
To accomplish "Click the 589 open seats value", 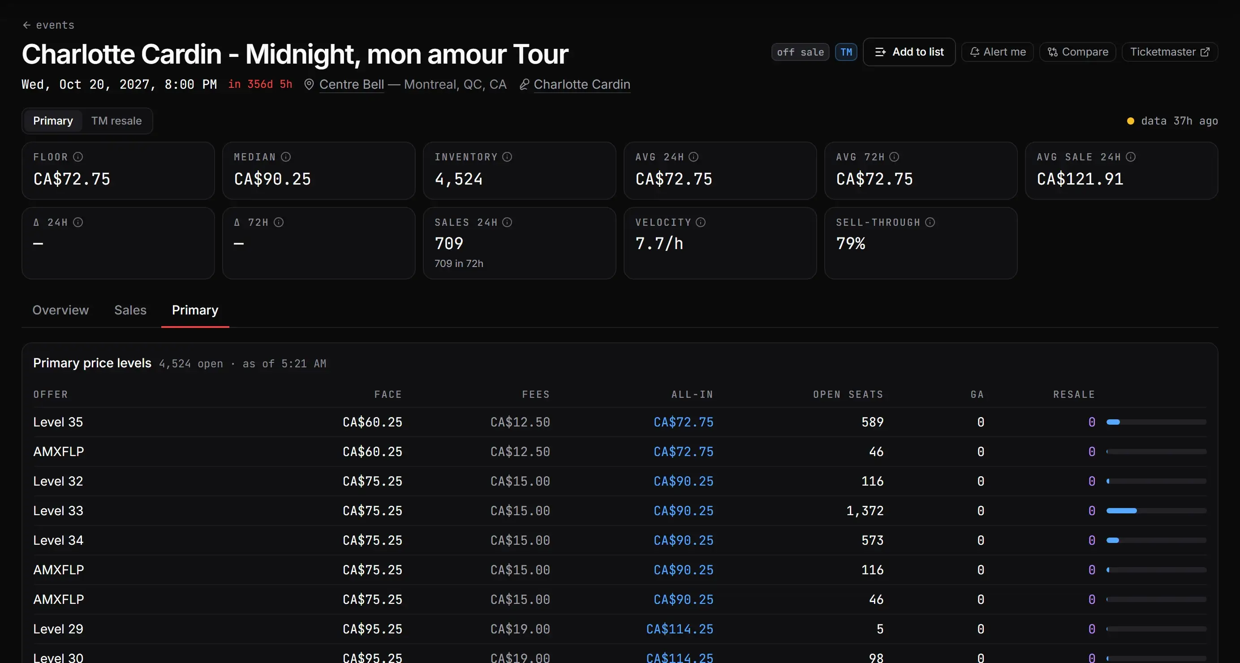I will 872,422.
